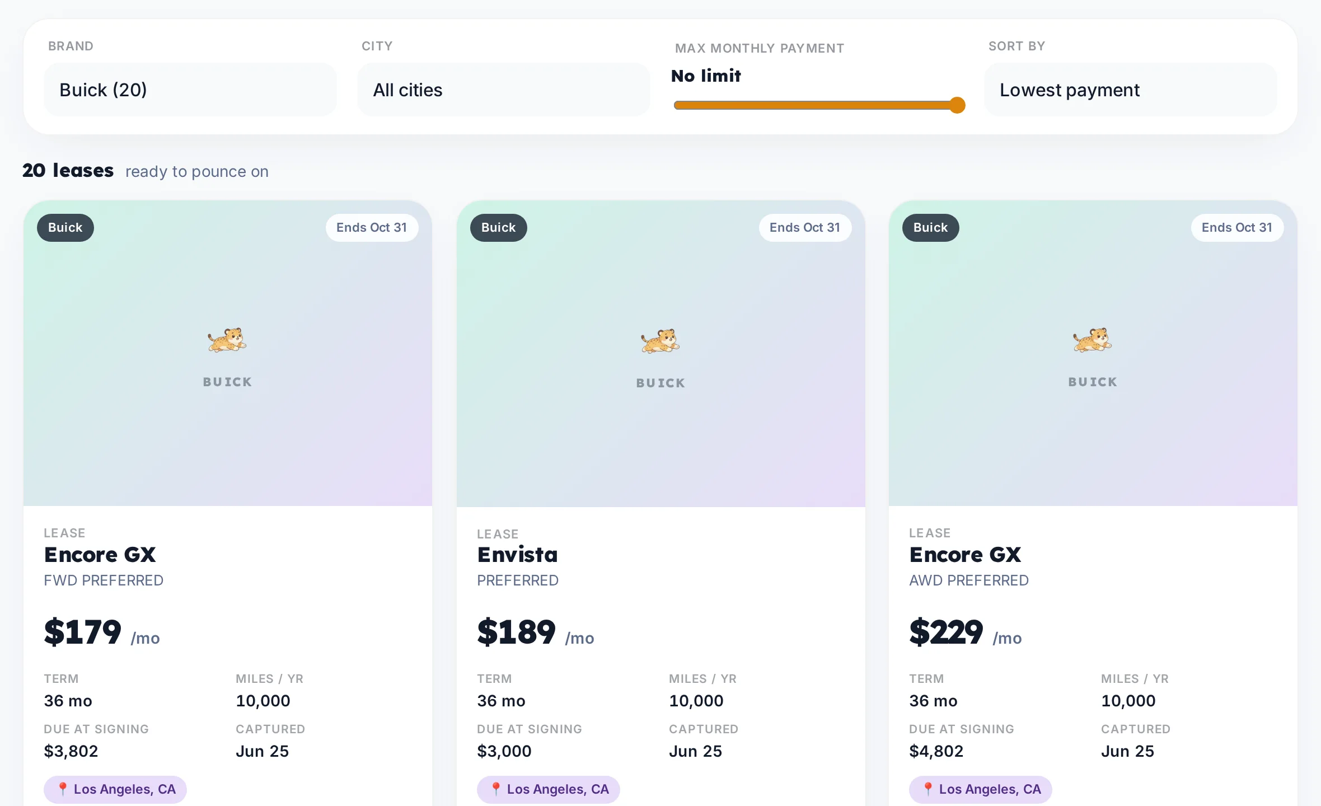Open the Envista Preferred lease title
1321x806 pixels.
click(x=518, y=555)
